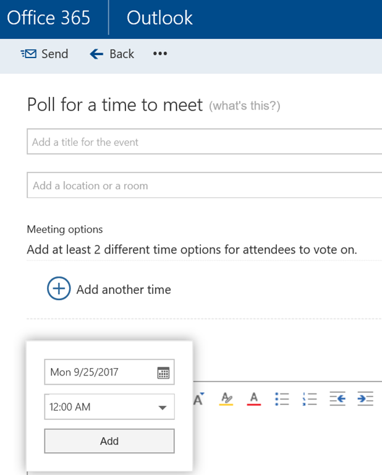Click the Add another time plus icon
Screen dimensions: 382x475
[59, 289]
